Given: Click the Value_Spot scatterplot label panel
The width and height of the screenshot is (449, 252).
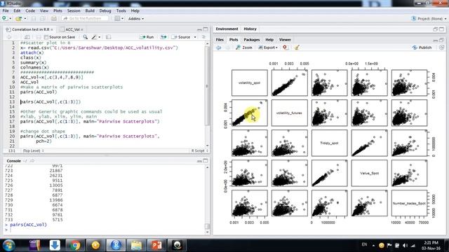Looking at the screenshot, I should click(x=370, y=173).
